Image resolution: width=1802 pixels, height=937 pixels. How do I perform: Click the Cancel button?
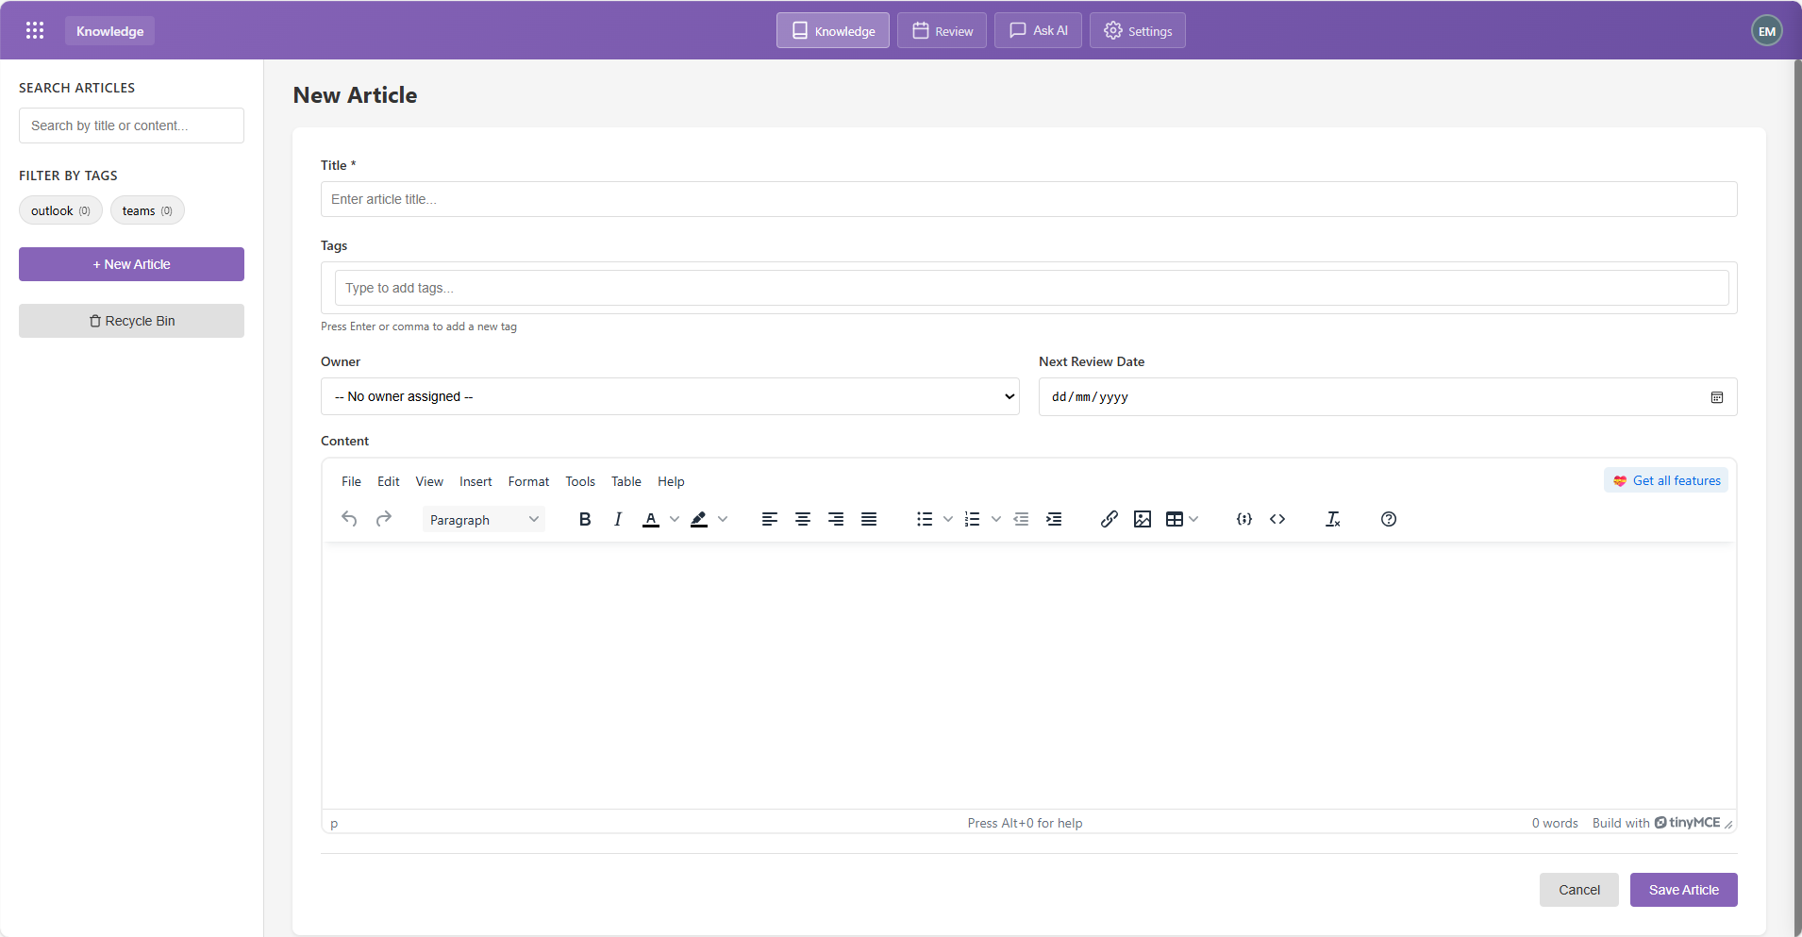(1579, 890)
